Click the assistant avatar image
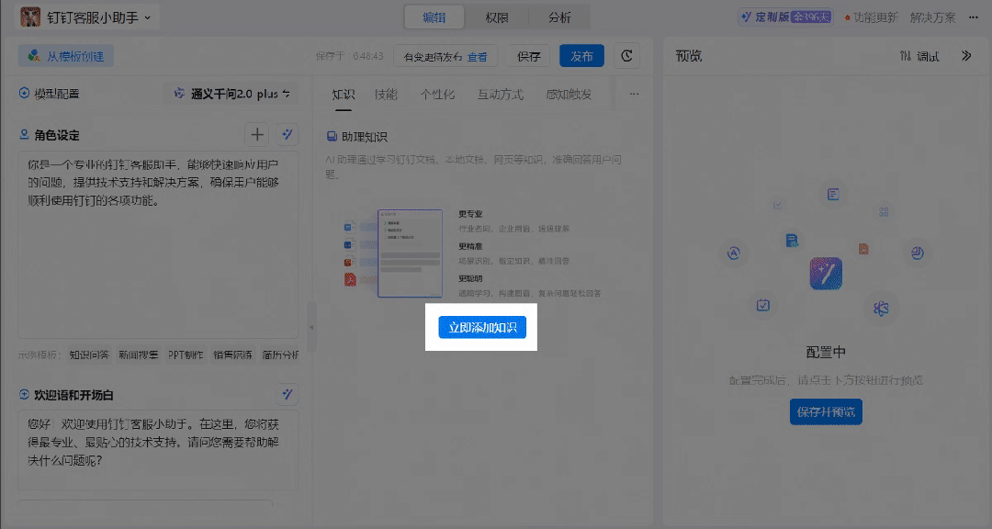This screenshot has height=529, width=992. pyautogui.click(x=30, y=17)
